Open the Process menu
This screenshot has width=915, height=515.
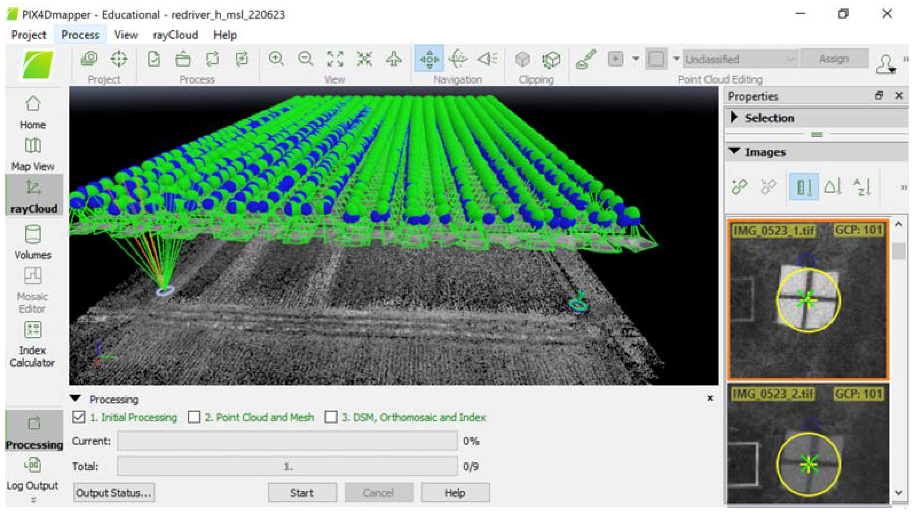[80, 35]
